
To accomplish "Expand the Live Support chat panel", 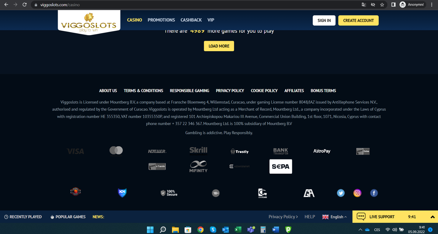I will (x=432, y=217).
